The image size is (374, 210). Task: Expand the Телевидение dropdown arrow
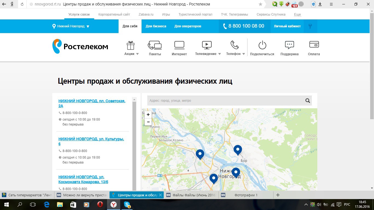(x=219, y=54)
